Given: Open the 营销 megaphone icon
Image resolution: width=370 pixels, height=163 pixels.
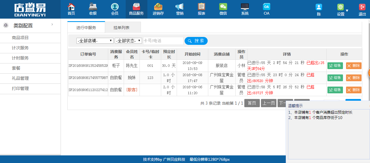Looking at the screenshot, I should tap(180, 7).
